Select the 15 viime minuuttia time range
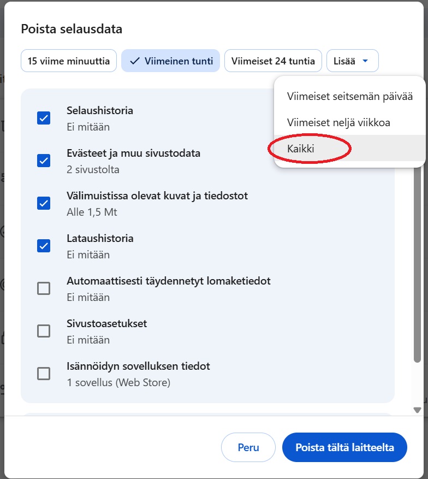This screenshot has height=479, width=428. [68, 60]
